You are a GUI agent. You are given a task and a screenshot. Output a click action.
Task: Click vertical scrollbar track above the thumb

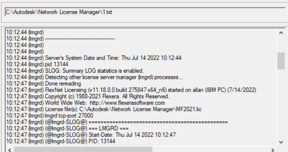click(x=281, y=45)
